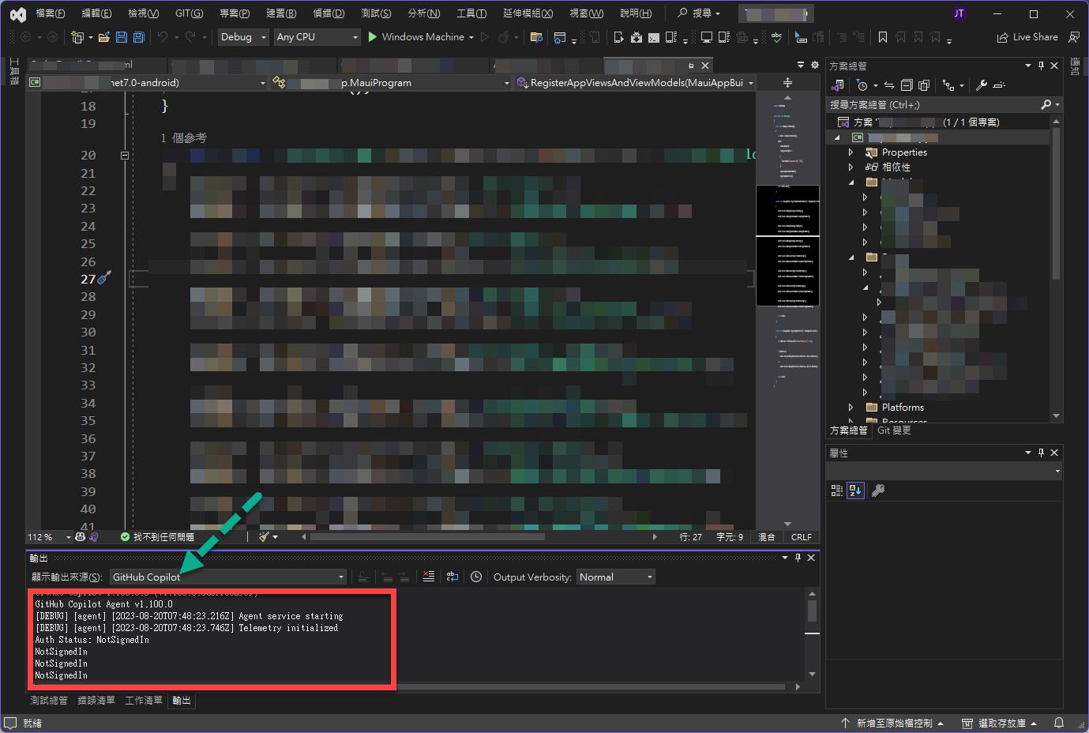
Task: Toggle timestamps in the Output pane
Action: [x=476, y=577]
